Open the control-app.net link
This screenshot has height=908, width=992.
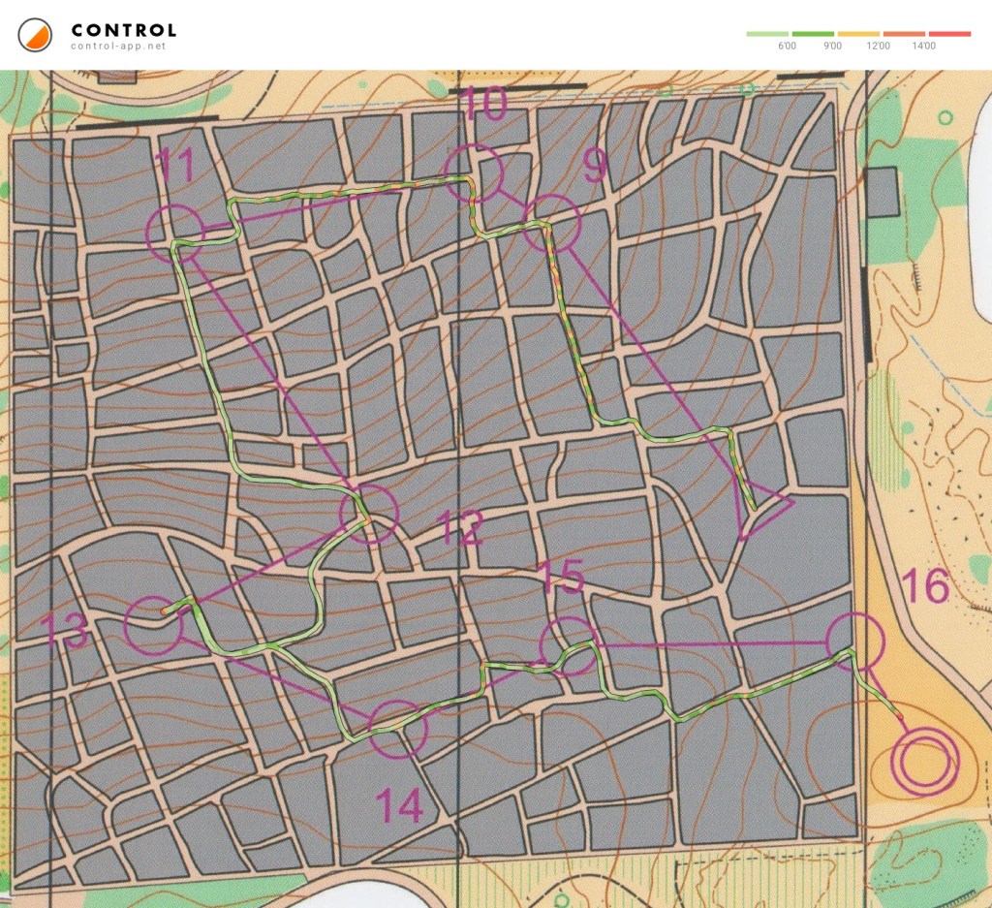[x=109, y=47]
